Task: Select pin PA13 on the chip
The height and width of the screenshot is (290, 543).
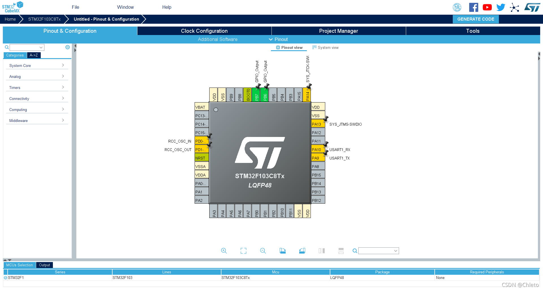Action: (318, 124)
